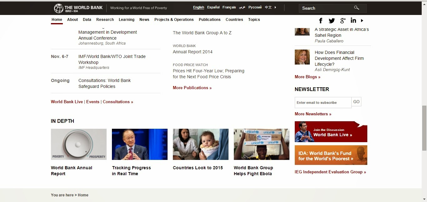The height and width of the screenshot is (202, 427).
Task: Open IMF/World Bank/WTO Joint Trade Workshop
Action: 112,59
